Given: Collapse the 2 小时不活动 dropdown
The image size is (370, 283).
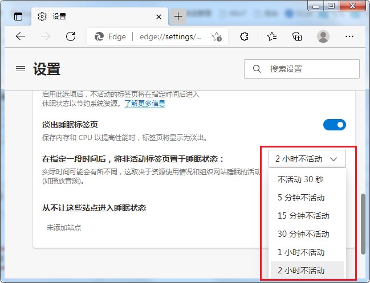Looking at the screenshot, I should (307, 159).
